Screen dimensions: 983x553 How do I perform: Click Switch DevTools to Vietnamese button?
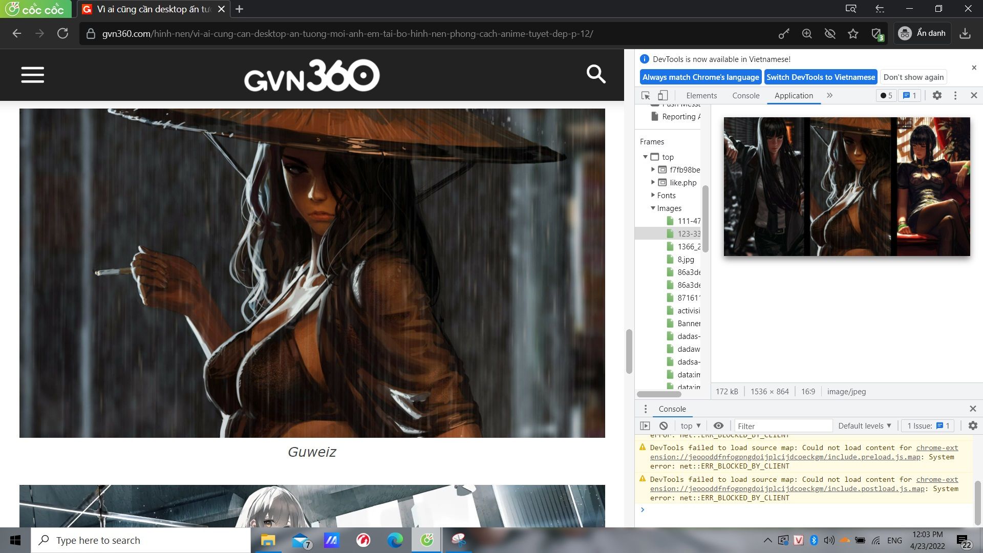pos(820,76)
